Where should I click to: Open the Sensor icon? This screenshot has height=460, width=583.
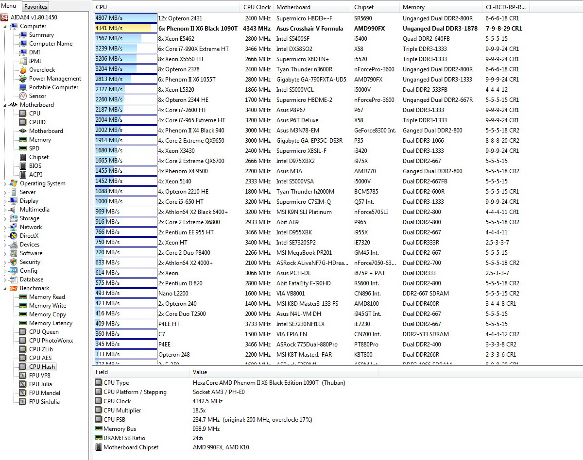click(23, 96)
